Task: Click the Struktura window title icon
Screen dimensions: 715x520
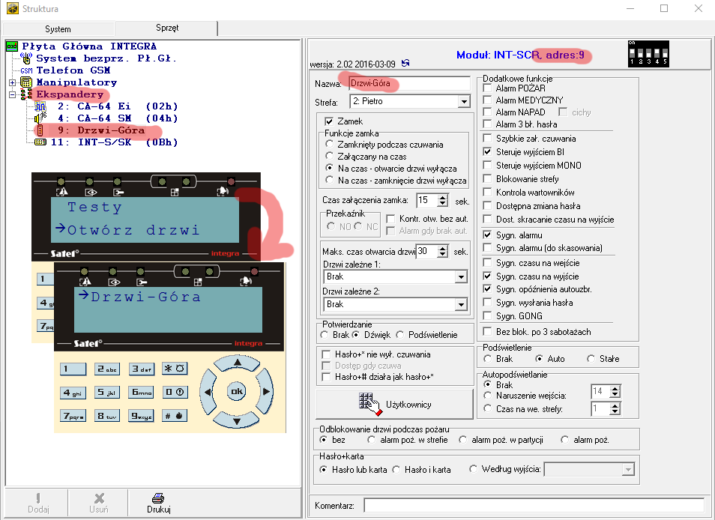Action: click(13, 9)
